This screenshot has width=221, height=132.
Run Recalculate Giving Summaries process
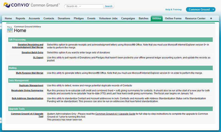pyautogui.click(x=27, y=90)
